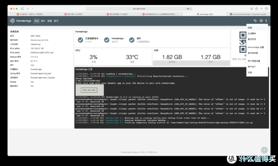Click the 33°C temperature reading
The image size is (278, 166).
(132, 57)
